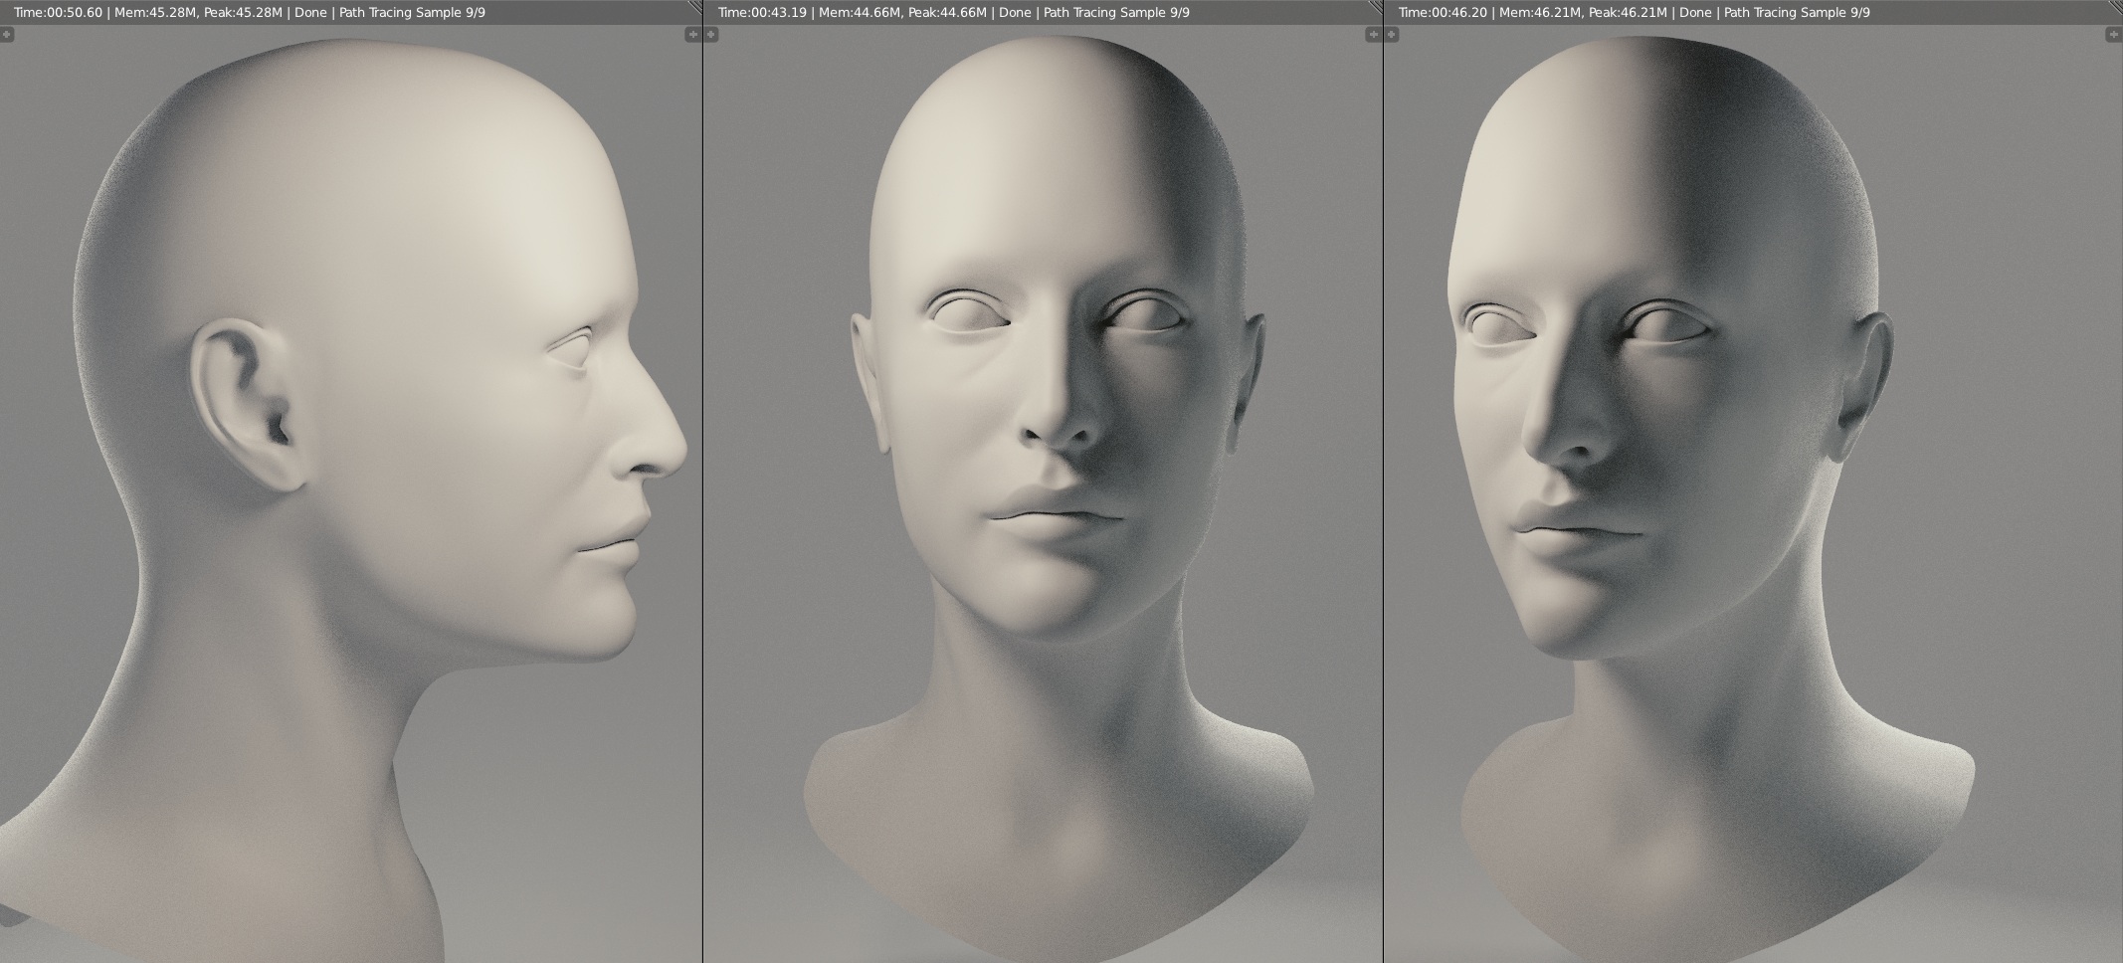Open tool shelf plus in the 00:43.19 viewport
Screen dimensions: 2123x963
point(711,35)
